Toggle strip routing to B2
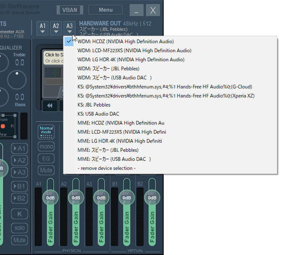283x255 pixels. 20,198
